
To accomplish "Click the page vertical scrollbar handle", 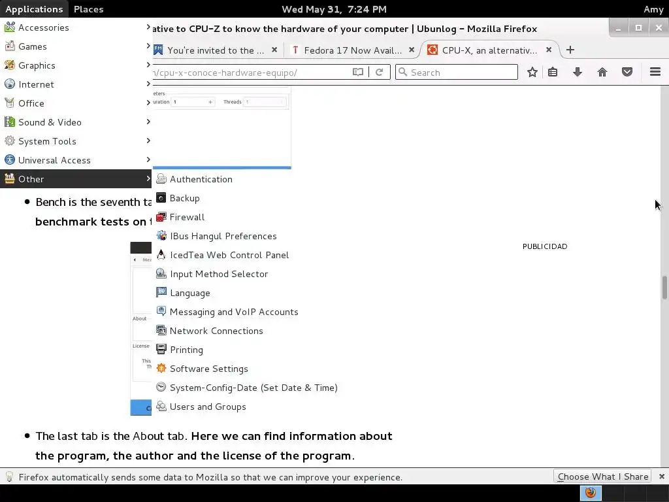I will pyautogui.click(x=664, y=288).
